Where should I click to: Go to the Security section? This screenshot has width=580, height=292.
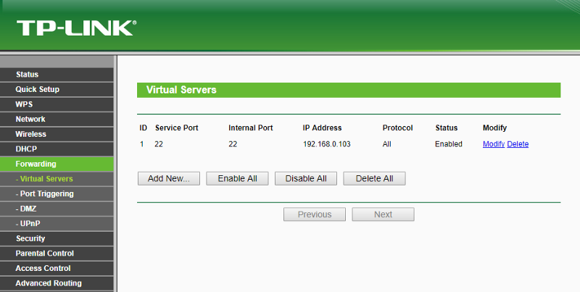(x=57, y=238)
